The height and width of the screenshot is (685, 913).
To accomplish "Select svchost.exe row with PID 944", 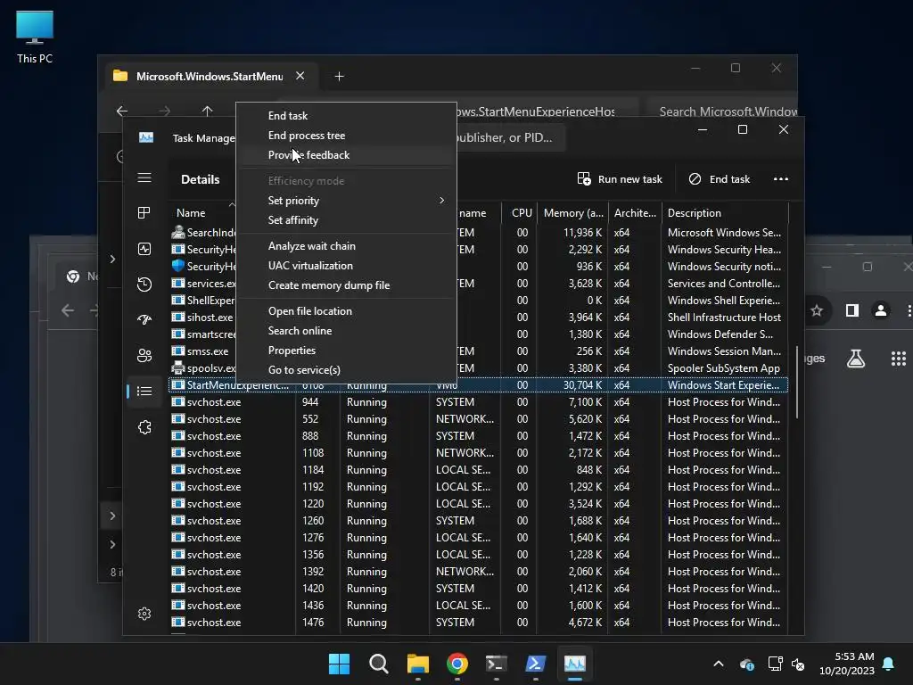I will 478,402.
